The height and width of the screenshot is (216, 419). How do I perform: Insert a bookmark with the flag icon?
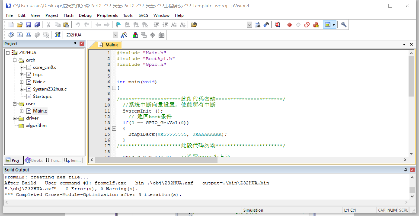(118, 25)
